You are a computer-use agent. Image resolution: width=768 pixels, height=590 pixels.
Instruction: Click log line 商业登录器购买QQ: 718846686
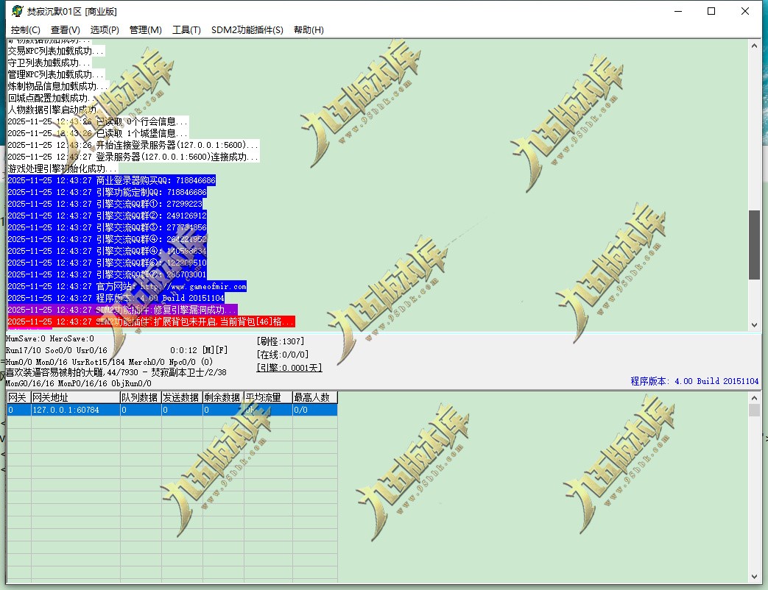[112, 180]
